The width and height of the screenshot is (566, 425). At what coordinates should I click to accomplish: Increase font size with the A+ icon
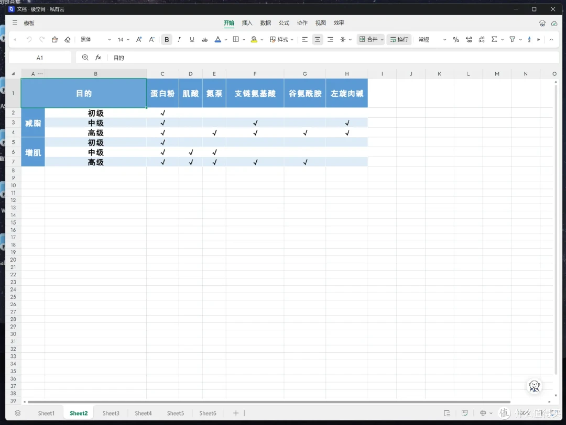(139, 39)
